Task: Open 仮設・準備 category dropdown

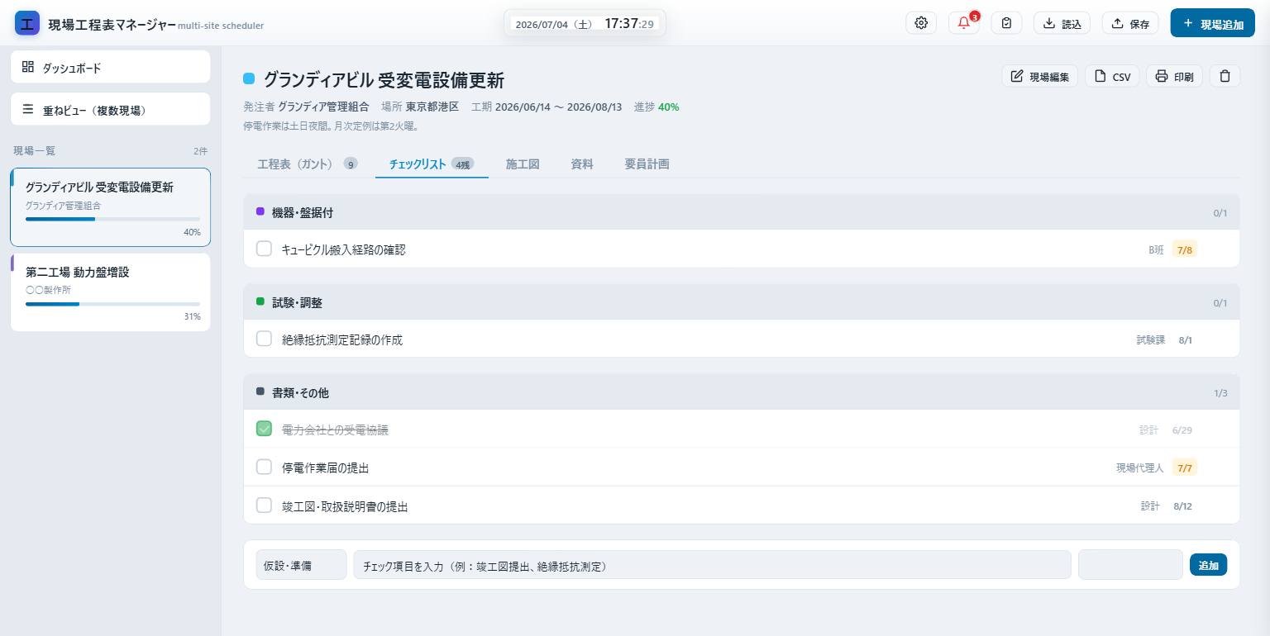Action: click(x=301, y=565)
